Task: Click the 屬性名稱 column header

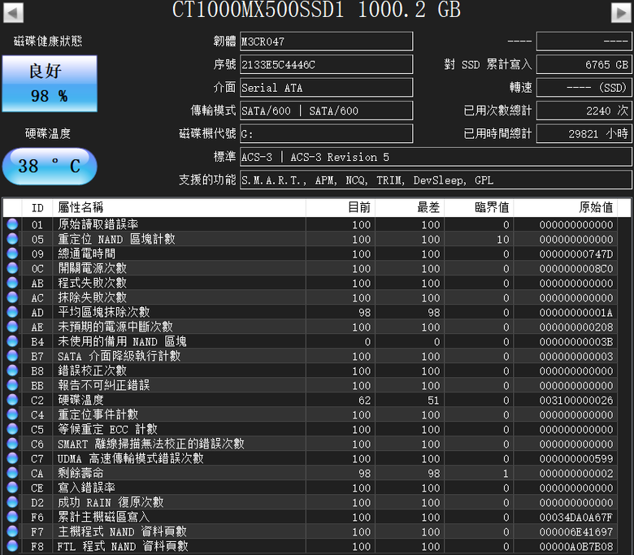Action: [179, 208]
